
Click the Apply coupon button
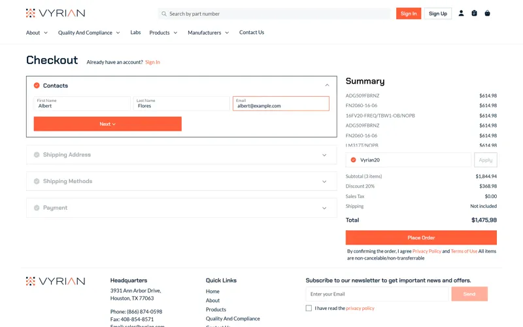486,160
